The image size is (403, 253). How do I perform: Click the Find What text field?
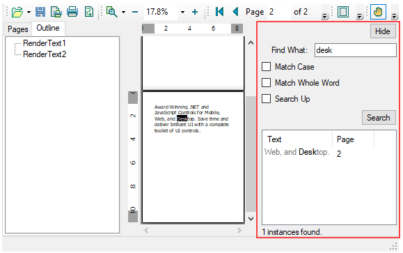(356, 50)
